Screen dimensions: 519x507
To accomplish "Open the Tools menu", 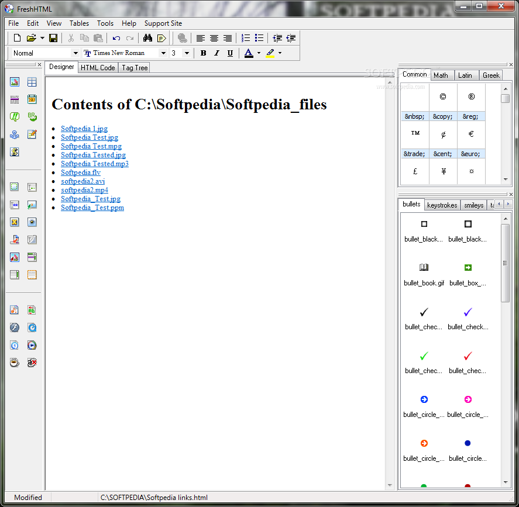I will tap(105, 23).
